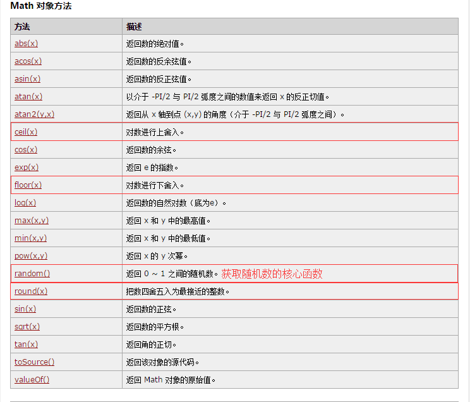This screenshot has height=402, width=470.
Task: Click the max(x,y) link
Action: (x=32, y=221)
